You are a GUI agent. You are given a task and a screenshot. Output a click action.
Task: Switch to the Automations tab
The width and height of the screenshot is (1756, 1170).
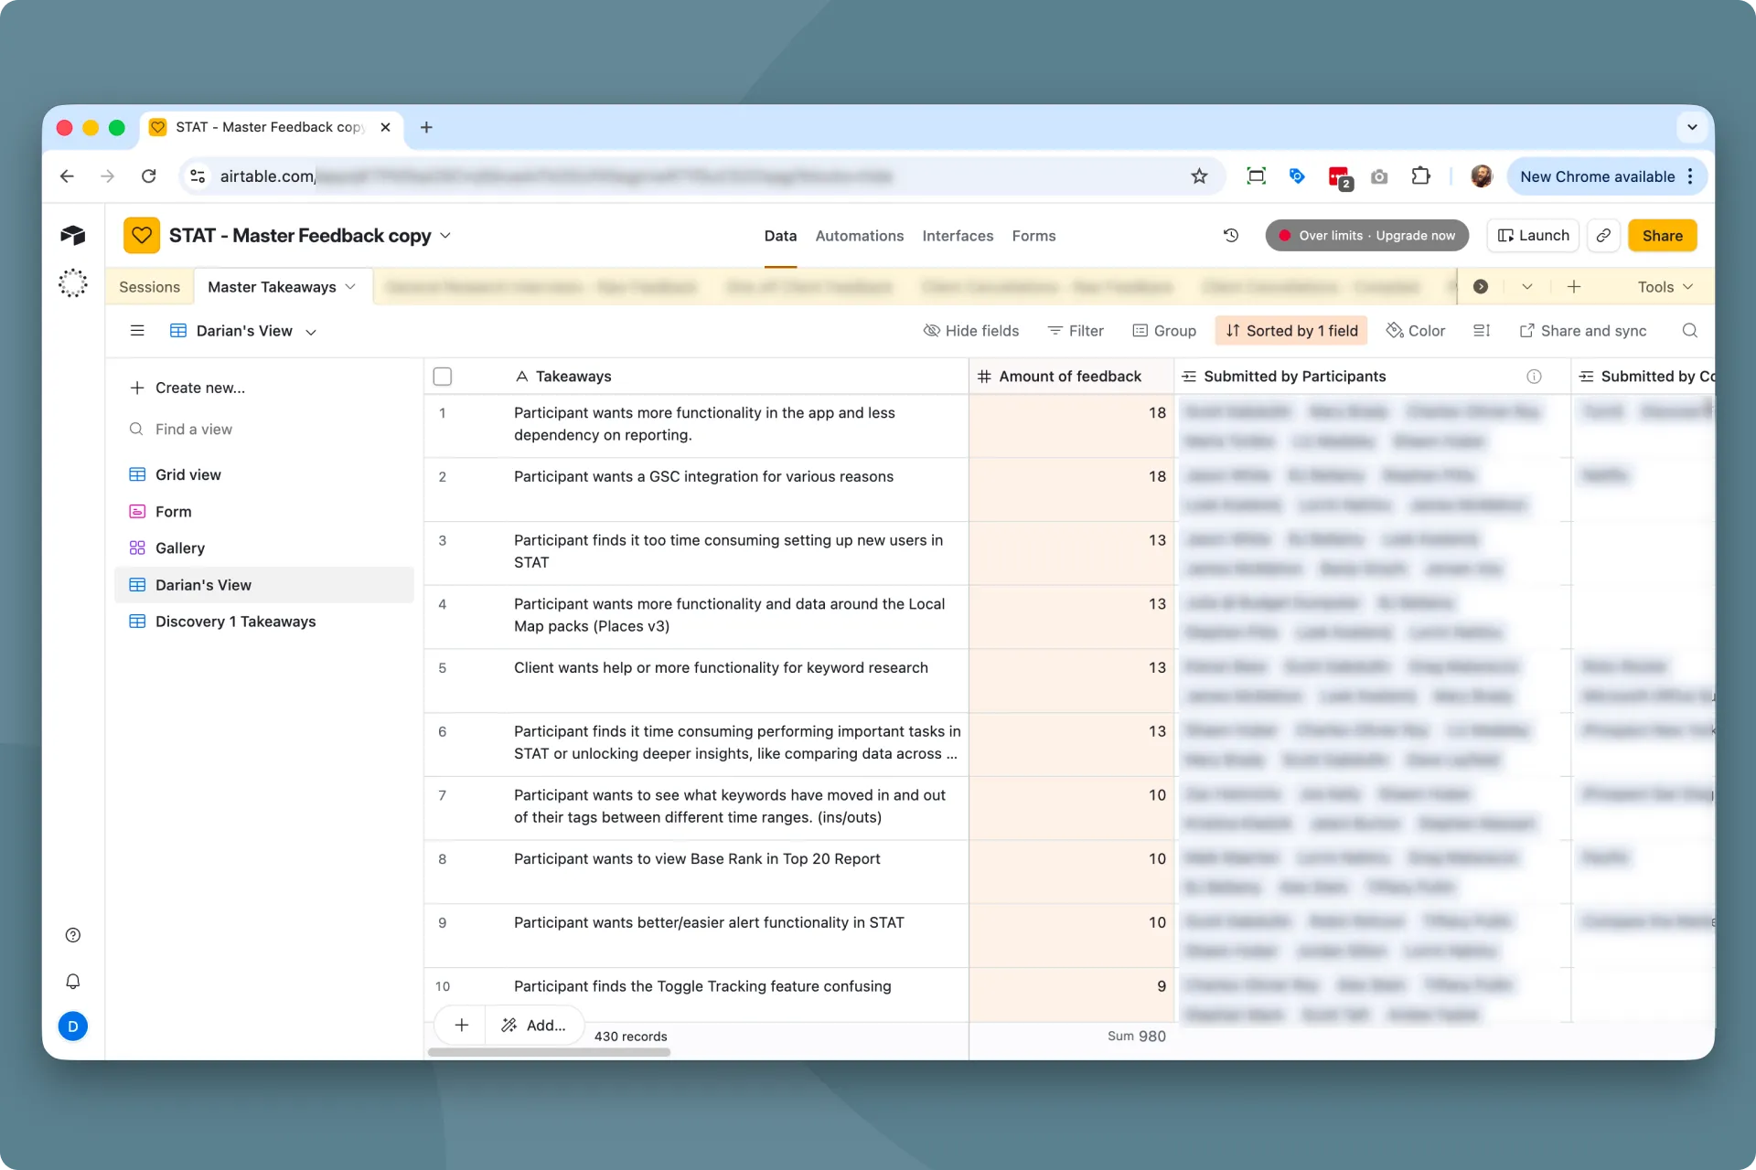[x=859, y=236]
